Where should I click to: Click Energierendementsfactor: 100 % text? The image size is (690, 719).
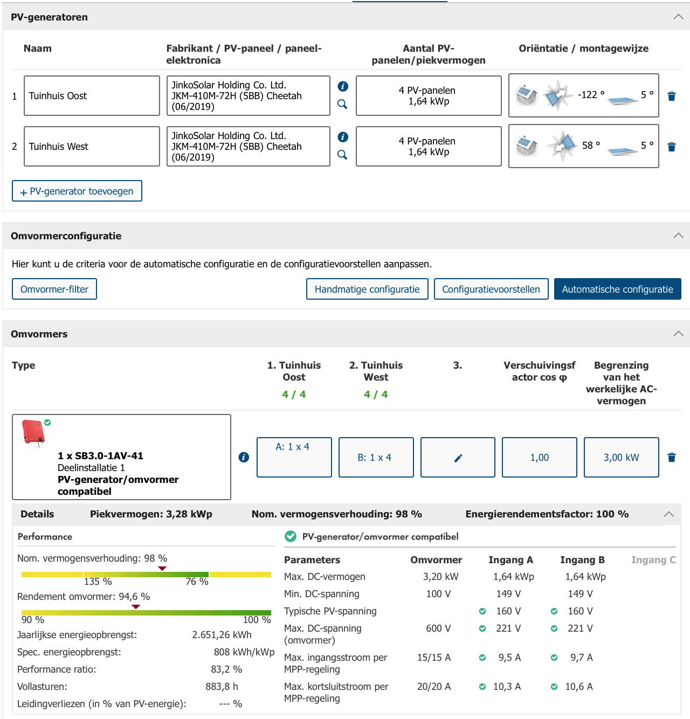pos(547,514)
